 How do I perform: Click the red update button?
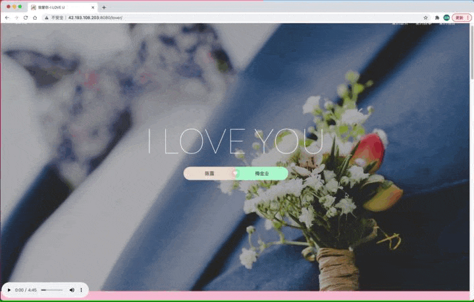pos(462,18)
